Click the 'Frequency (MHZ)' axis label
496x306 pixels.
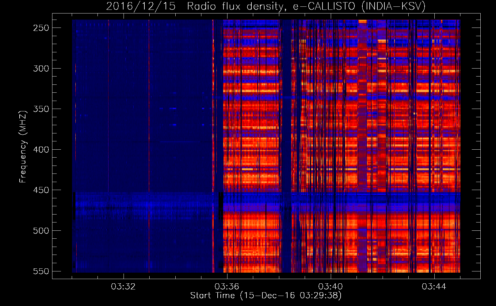point(23,147)
